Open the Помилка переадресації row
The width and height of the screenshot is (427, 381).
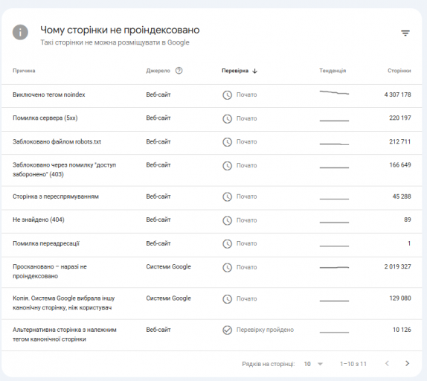[x=212, y=245]
